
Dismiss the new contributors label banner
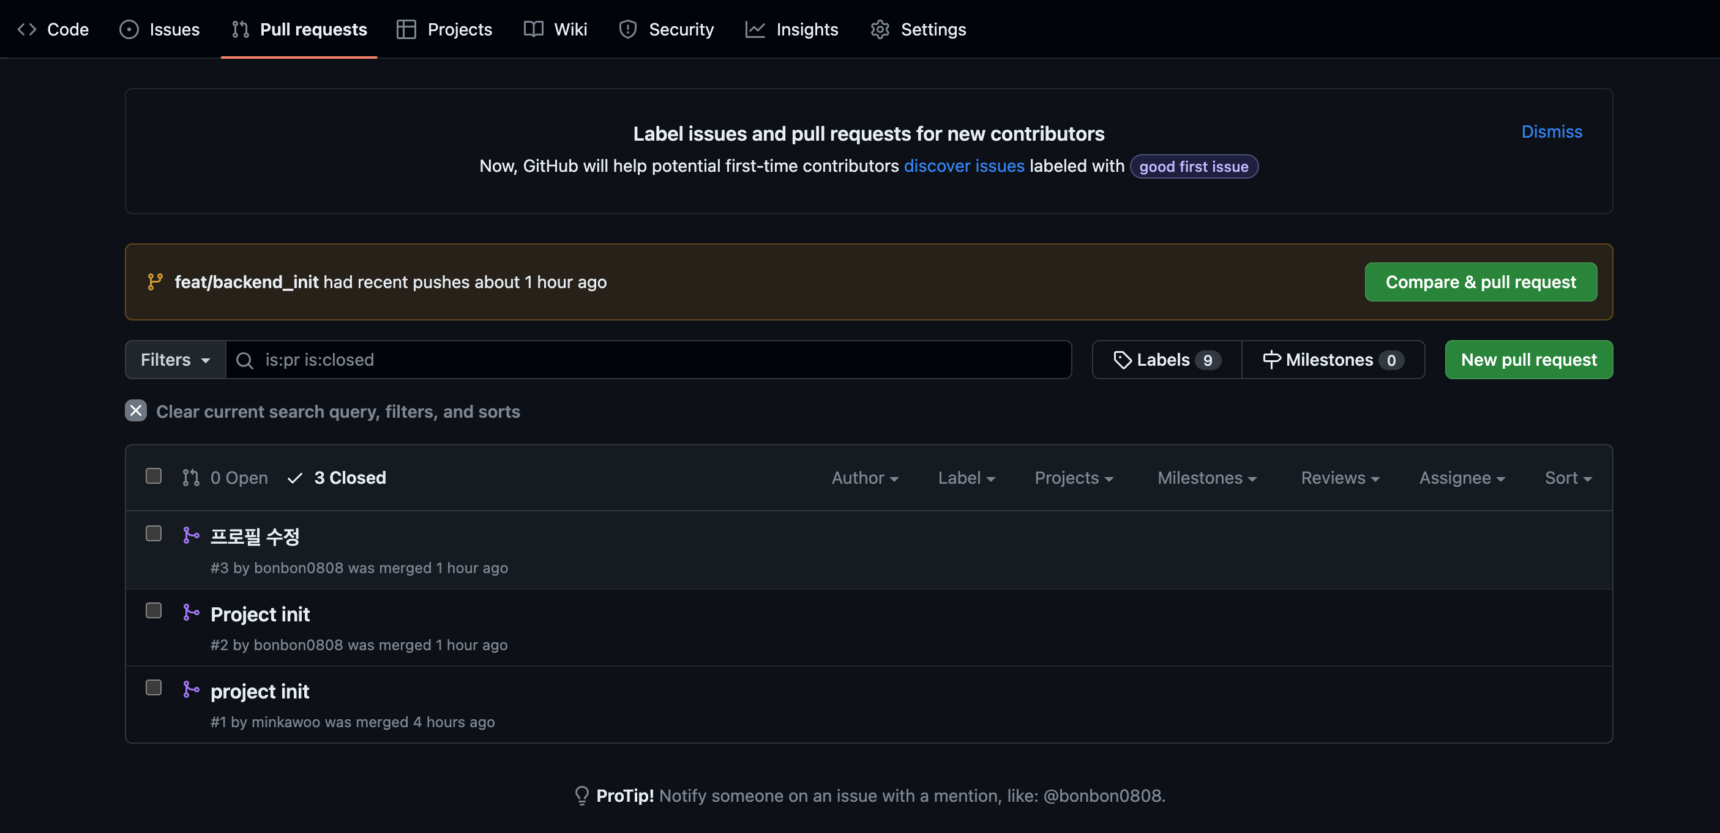click(1551, 131)
